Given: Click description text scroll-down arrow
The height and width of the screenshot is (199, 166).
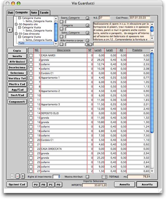Looking at the screenshot, I should click(x=152, y=38).
